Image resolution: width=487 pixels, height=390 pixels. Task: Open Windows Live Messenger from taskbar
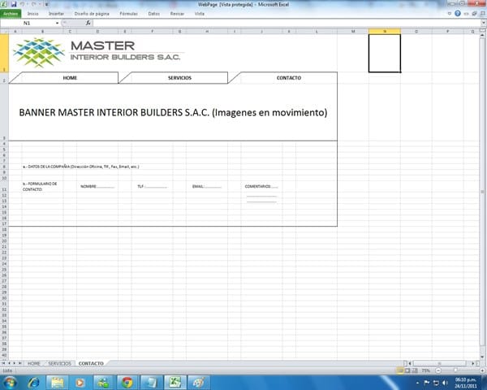103,382
